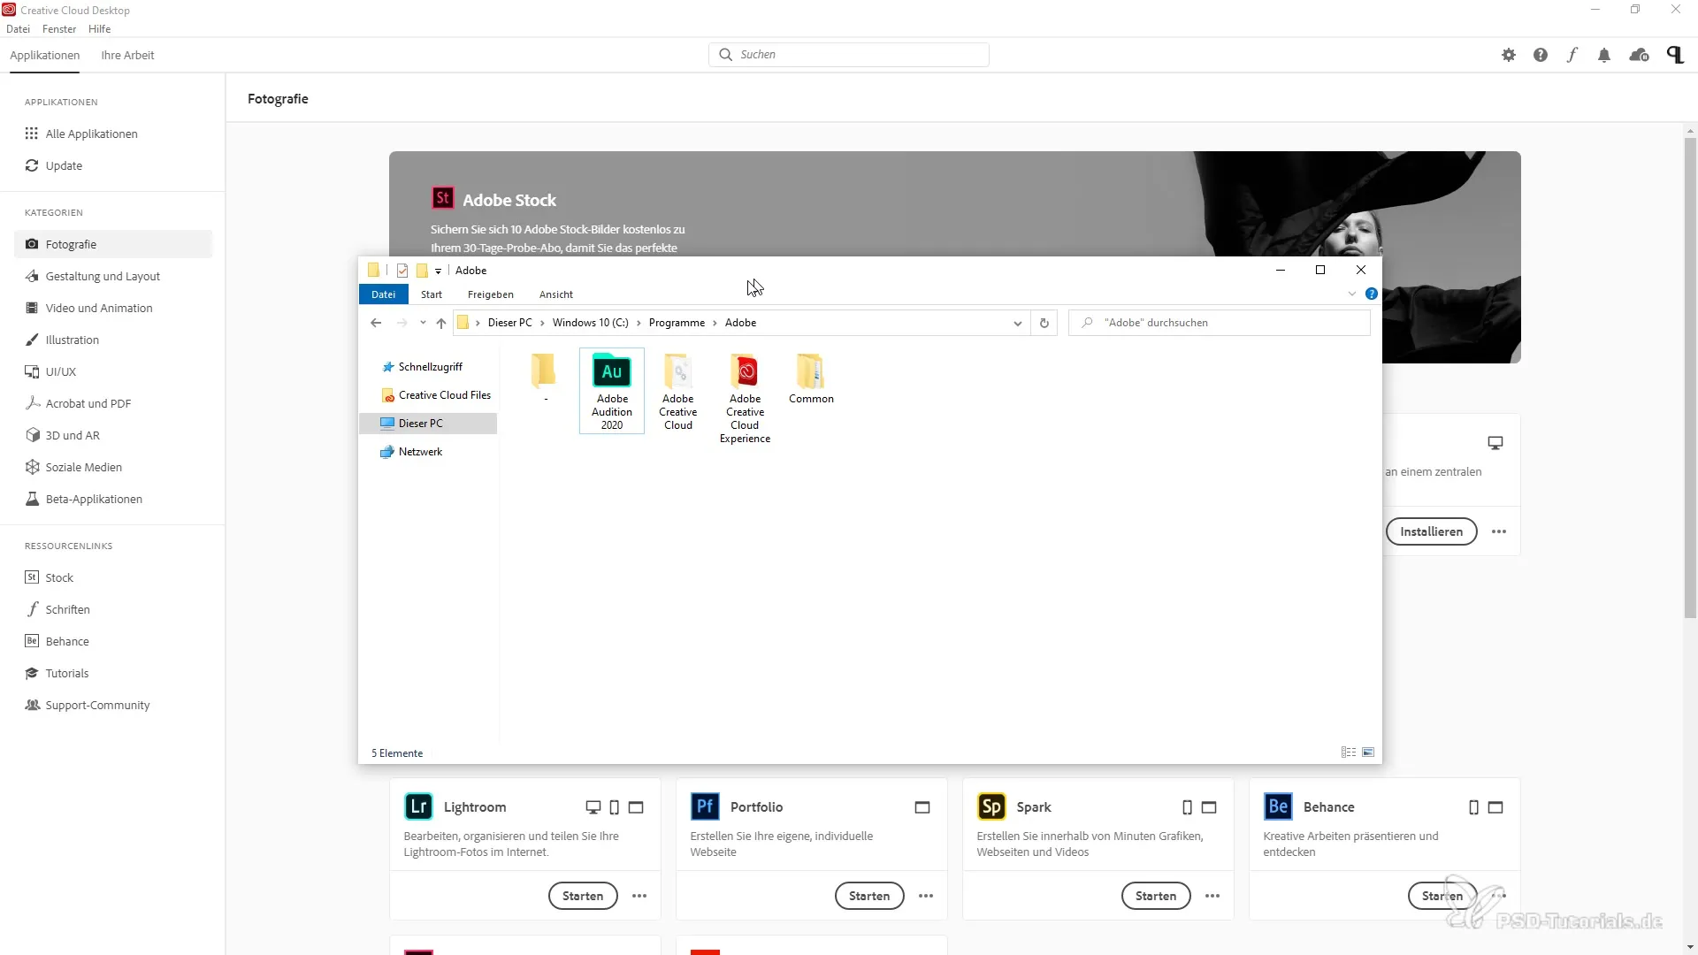Open quick access toolbar customize dropdown
The image size is (1698, 955).
(438, 271)
